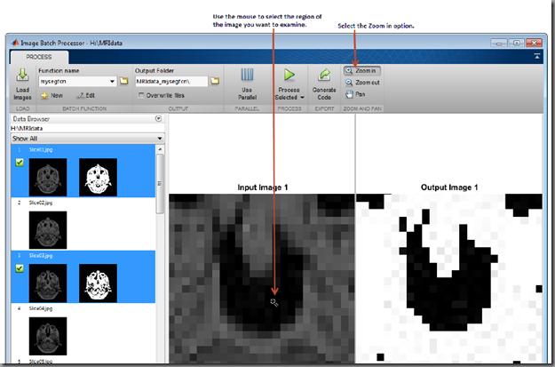
Task: Click Slice04.jpg file name
Action: [41, 308]
